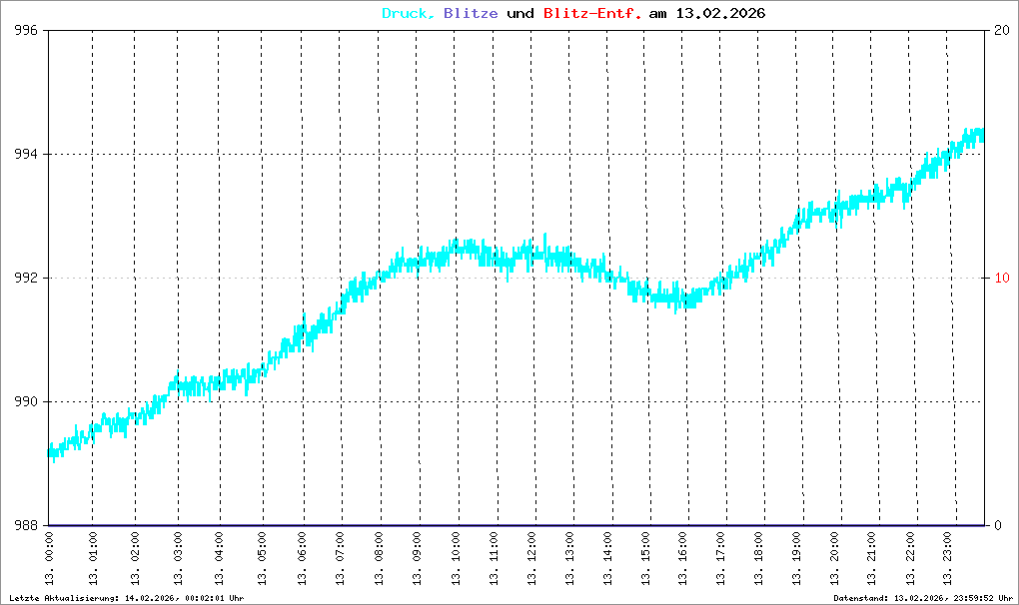
Task: Click time label '13. 00:00'
Action: pyautogui.click(x=49, y=558)
